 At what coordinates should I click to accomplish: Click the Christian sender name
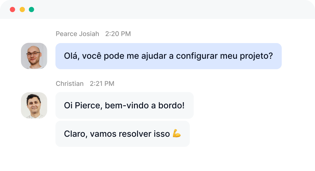pos(69,84)
